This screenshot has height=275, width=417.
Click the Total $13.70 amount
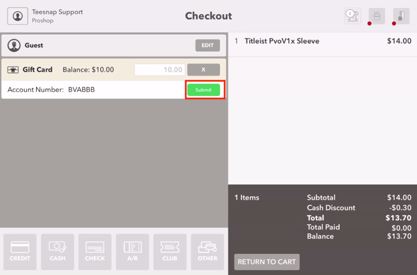pyautogui.click(x=398, y=218)
